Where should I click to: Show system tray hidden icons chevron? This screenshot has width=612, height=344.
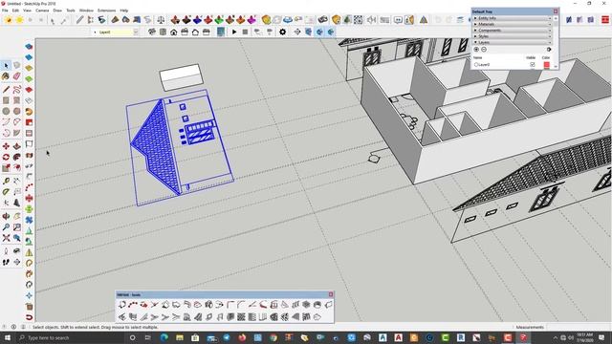tap(556, 337)
